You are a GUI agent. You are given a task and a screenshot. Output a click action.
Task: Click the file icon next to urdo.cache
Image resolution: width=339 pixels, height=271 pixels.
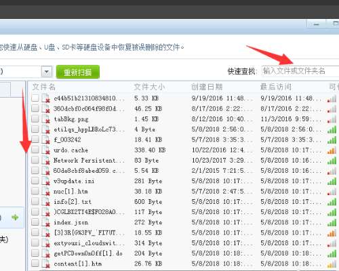pos(45,150)
